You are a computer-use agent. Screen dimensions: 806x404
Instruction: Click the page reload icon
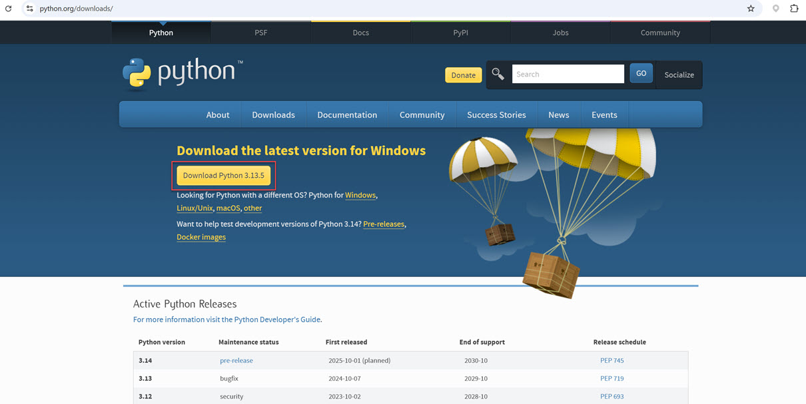(8, 9)
